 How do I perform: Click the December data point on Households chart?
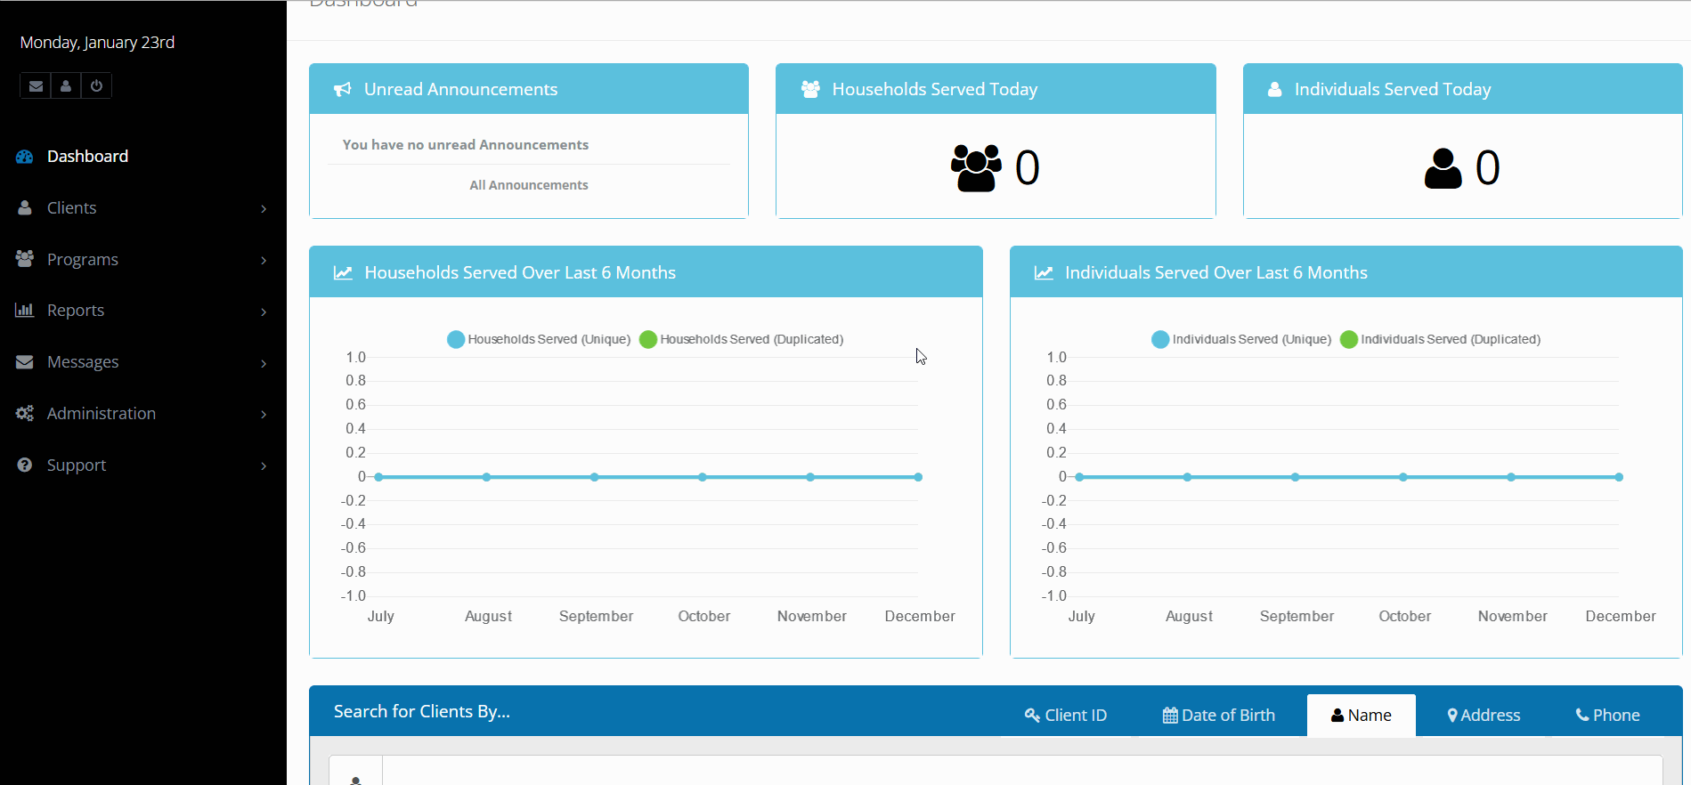click(918, 477)
